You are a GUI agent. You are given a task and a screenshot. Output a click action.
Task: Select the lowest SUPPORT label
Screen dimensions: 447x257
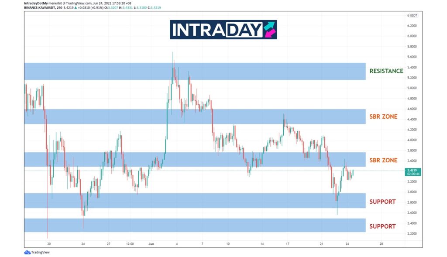click(x=382, y=226)
